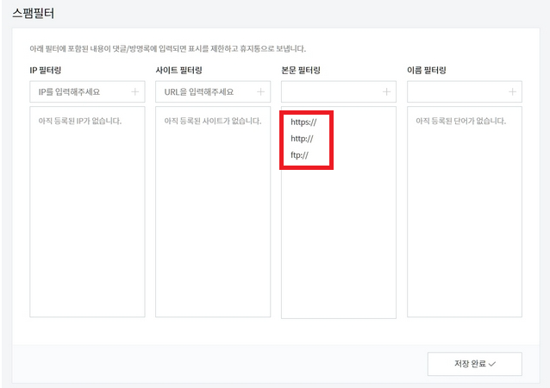Click '아직 등록된 IP가 없습니다.' placeholder text

tap(80, 121)
